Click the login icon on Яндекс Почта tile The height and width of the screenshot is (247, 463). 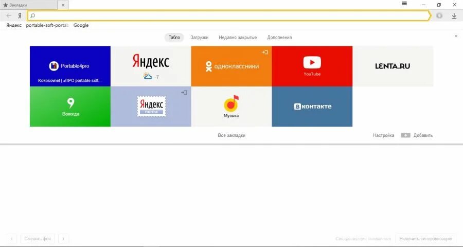click(184, 93)
